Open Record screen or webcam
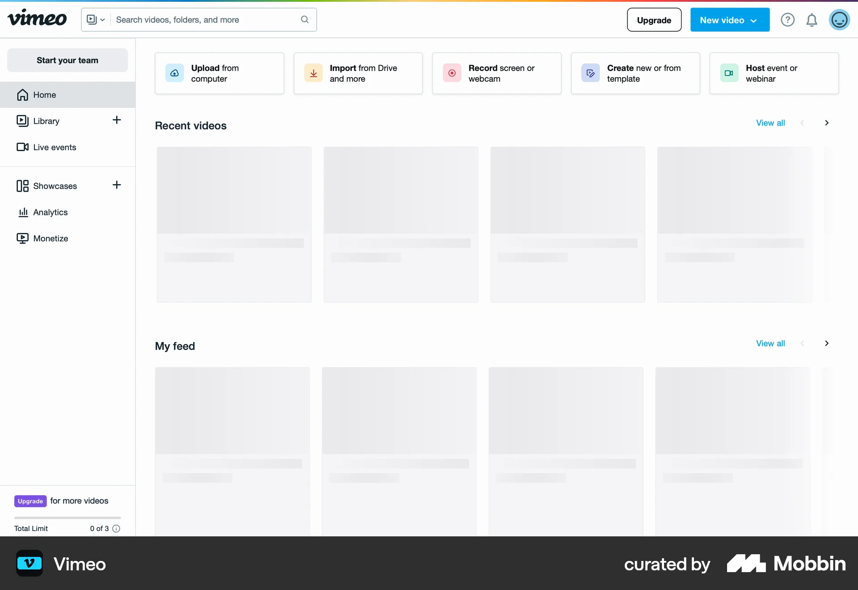This screenshot has height=590, width=858. click(x=497, y=73)
